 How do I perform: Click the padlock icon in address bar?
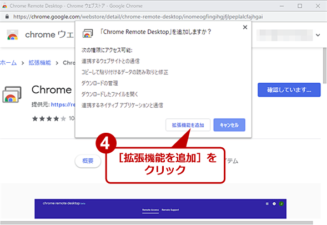click(7, 17)
